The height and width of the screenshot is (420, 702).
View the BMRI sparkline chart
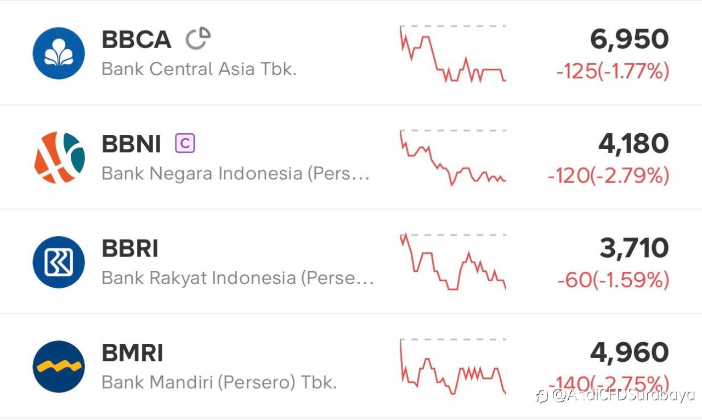(x=452, y=366)
